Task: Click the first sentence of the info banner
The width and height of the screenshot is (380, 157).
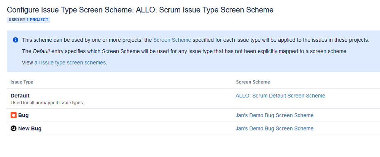Action: [196, 40]
